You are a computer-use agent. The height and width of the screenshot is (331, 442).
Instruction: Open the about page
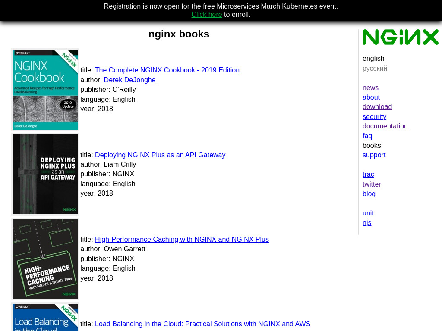(371, 97)
